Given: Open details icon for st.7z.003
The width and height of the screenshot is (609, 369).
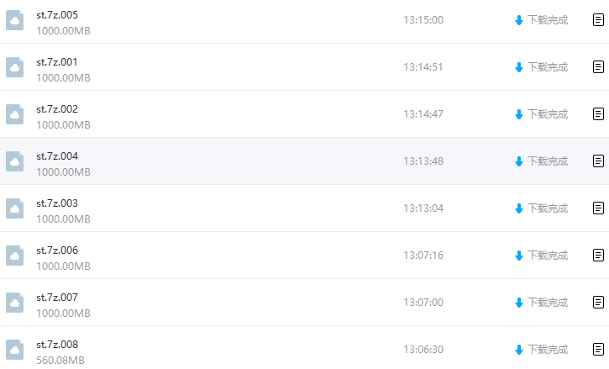Looking at the screenshot, I should 598,208.
